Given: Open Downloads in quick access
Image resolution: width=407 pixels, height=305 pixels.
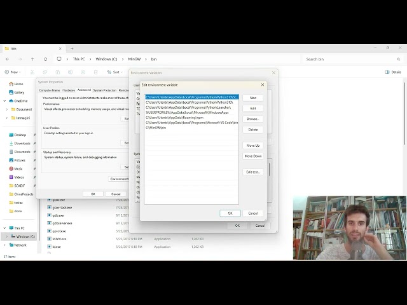Looking at the screenshot, I should pyautogui.click(x=20, y=143).
